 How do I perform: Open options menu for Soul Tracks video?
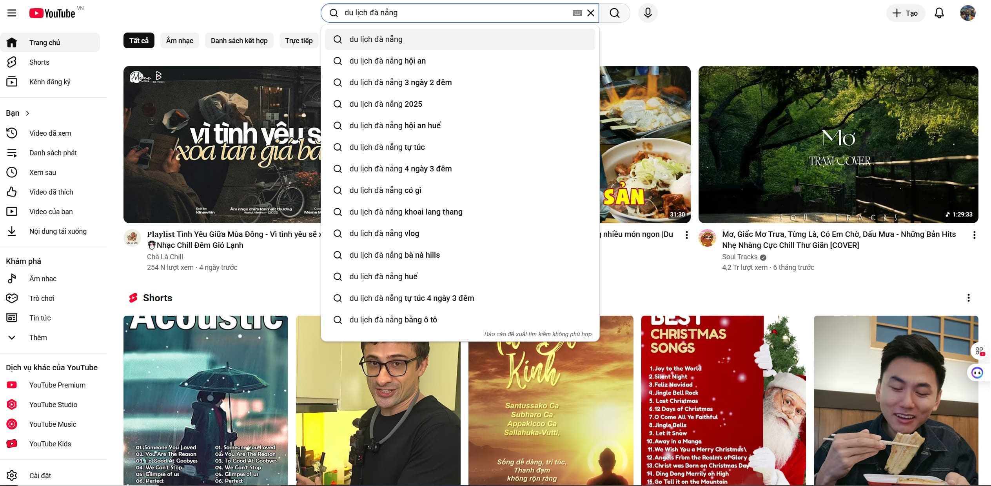coord(974,235)
